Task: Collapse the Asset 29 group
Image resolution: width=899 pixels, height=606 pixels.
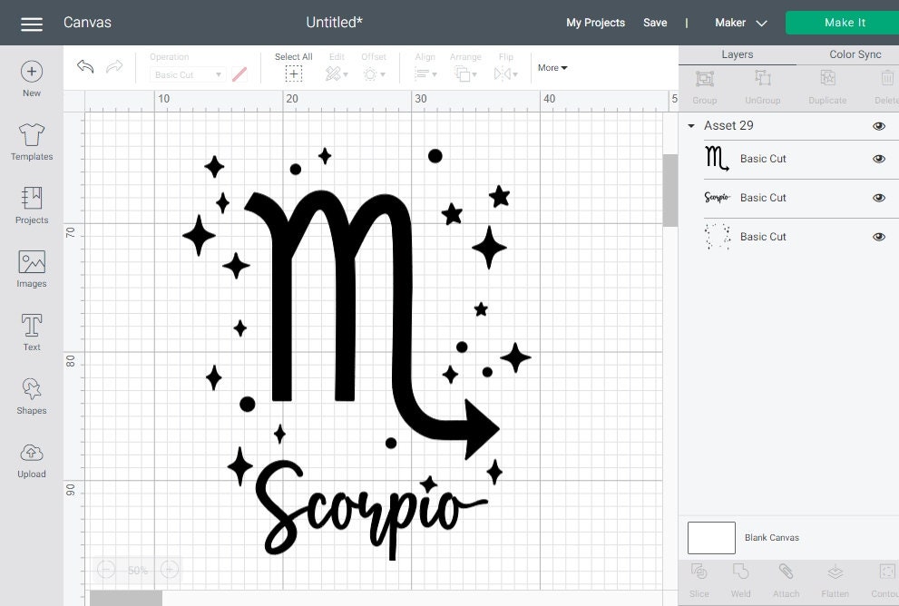Action: coord(690,125)
